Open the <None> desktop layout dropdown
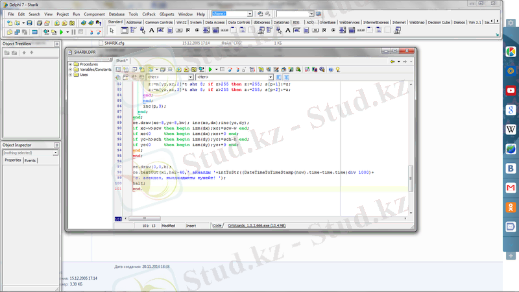 pyautogui.click(x=250, y=14)
